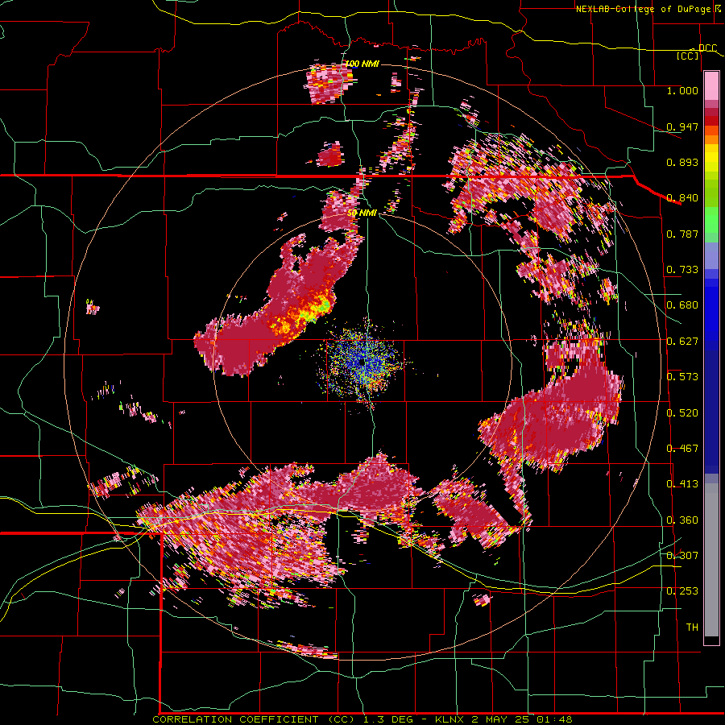Select the 0.680 scale value
Image resolution: width=725 pixels, height=725 pixels.
coord(682,305)
